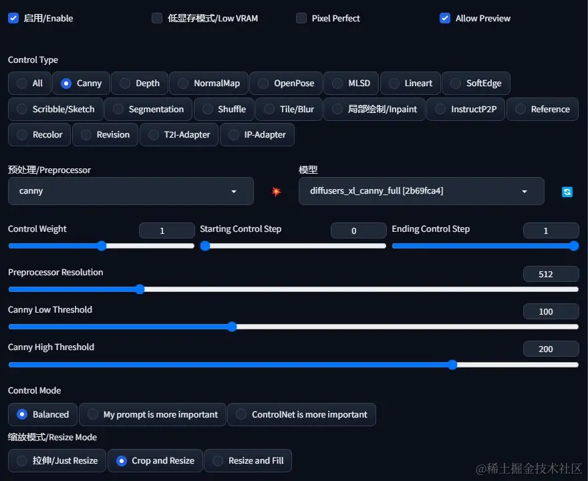Image resolution: width=588 pixels, height=481 pixels.
Task: Click the Preprocessor Resolution 512 field
Action: pos(551,274)
